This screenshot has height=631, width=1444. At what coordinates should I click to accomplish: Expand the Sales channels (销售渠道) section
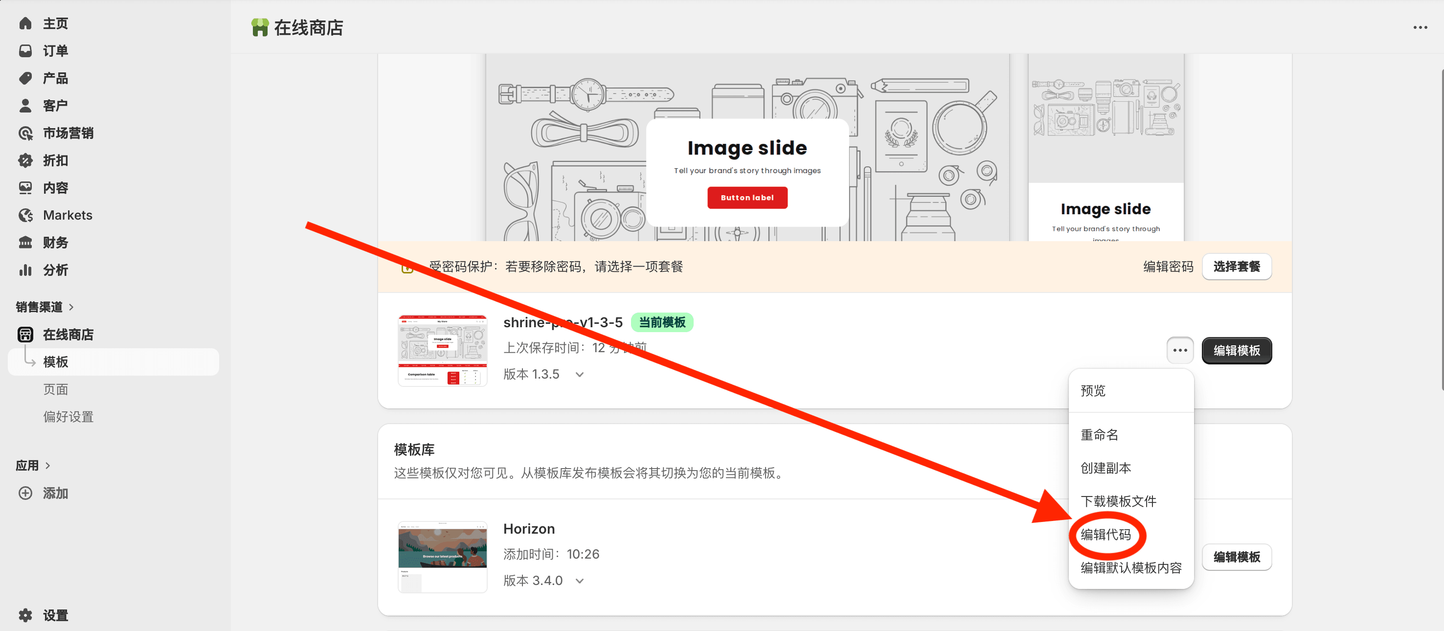tap(71, 307)
